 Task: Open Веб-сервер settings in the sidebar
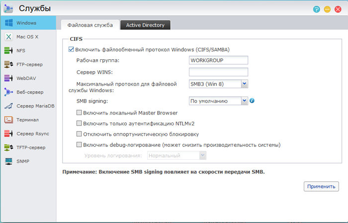(x=28, y=92)
